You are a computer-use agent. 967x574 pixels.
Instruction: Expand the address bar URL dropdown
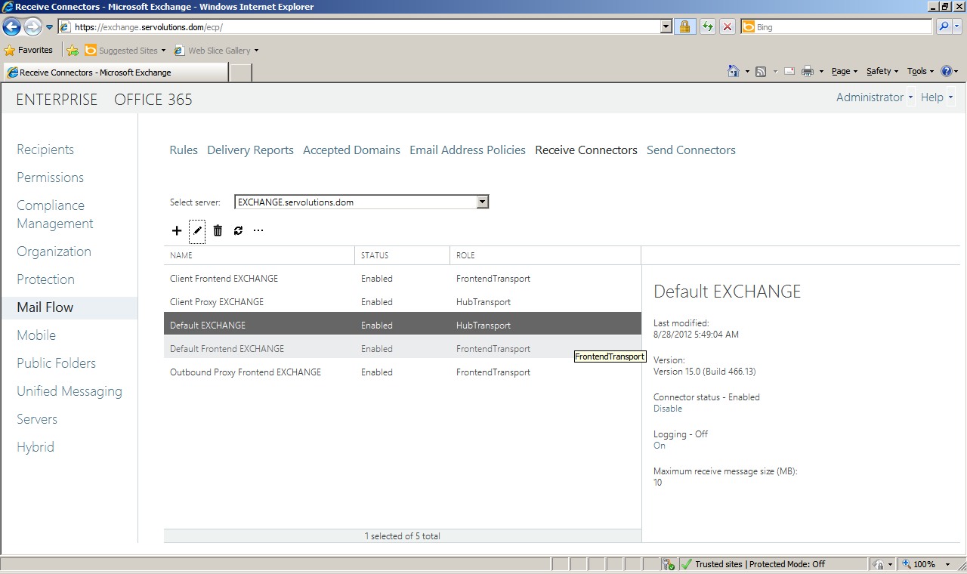[666, 26]
